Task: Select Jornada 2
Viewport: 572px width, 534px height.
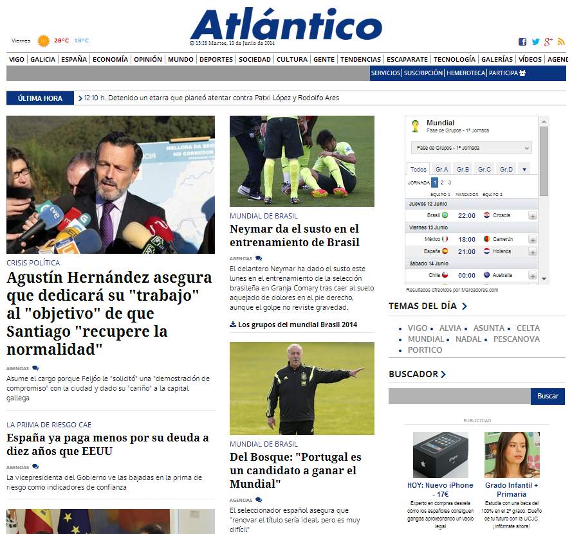Action: (x=442, y=182)
